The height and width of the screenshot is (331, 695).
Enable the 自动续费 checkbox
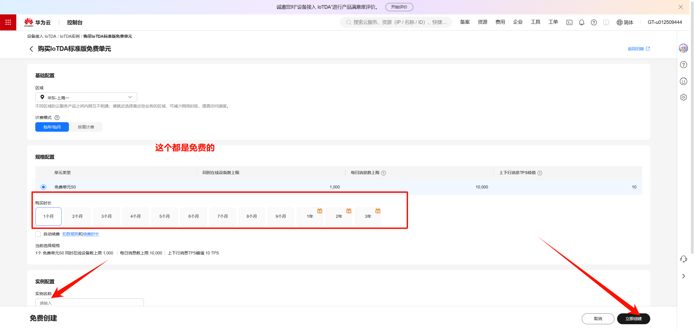[x=38, y=234]
